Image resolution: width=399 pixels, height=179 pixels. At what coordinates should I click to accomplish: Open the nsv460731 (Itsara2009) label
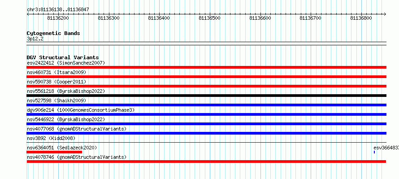coord(56,72)
